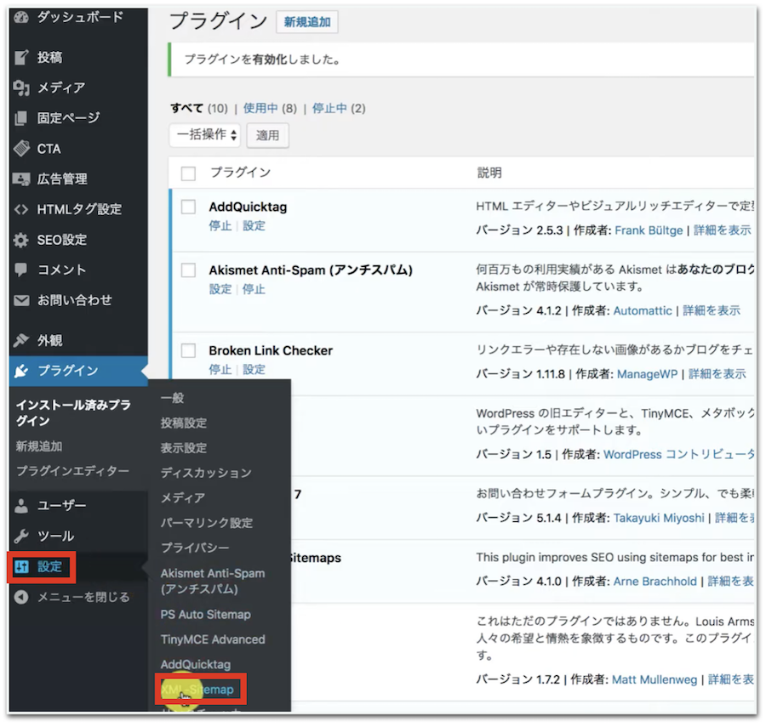Image resolution: width=766 pixels, height=727 pixels.
Task: Click the Dashboard gauge icon in sidebar
Action: coord(22,17)
